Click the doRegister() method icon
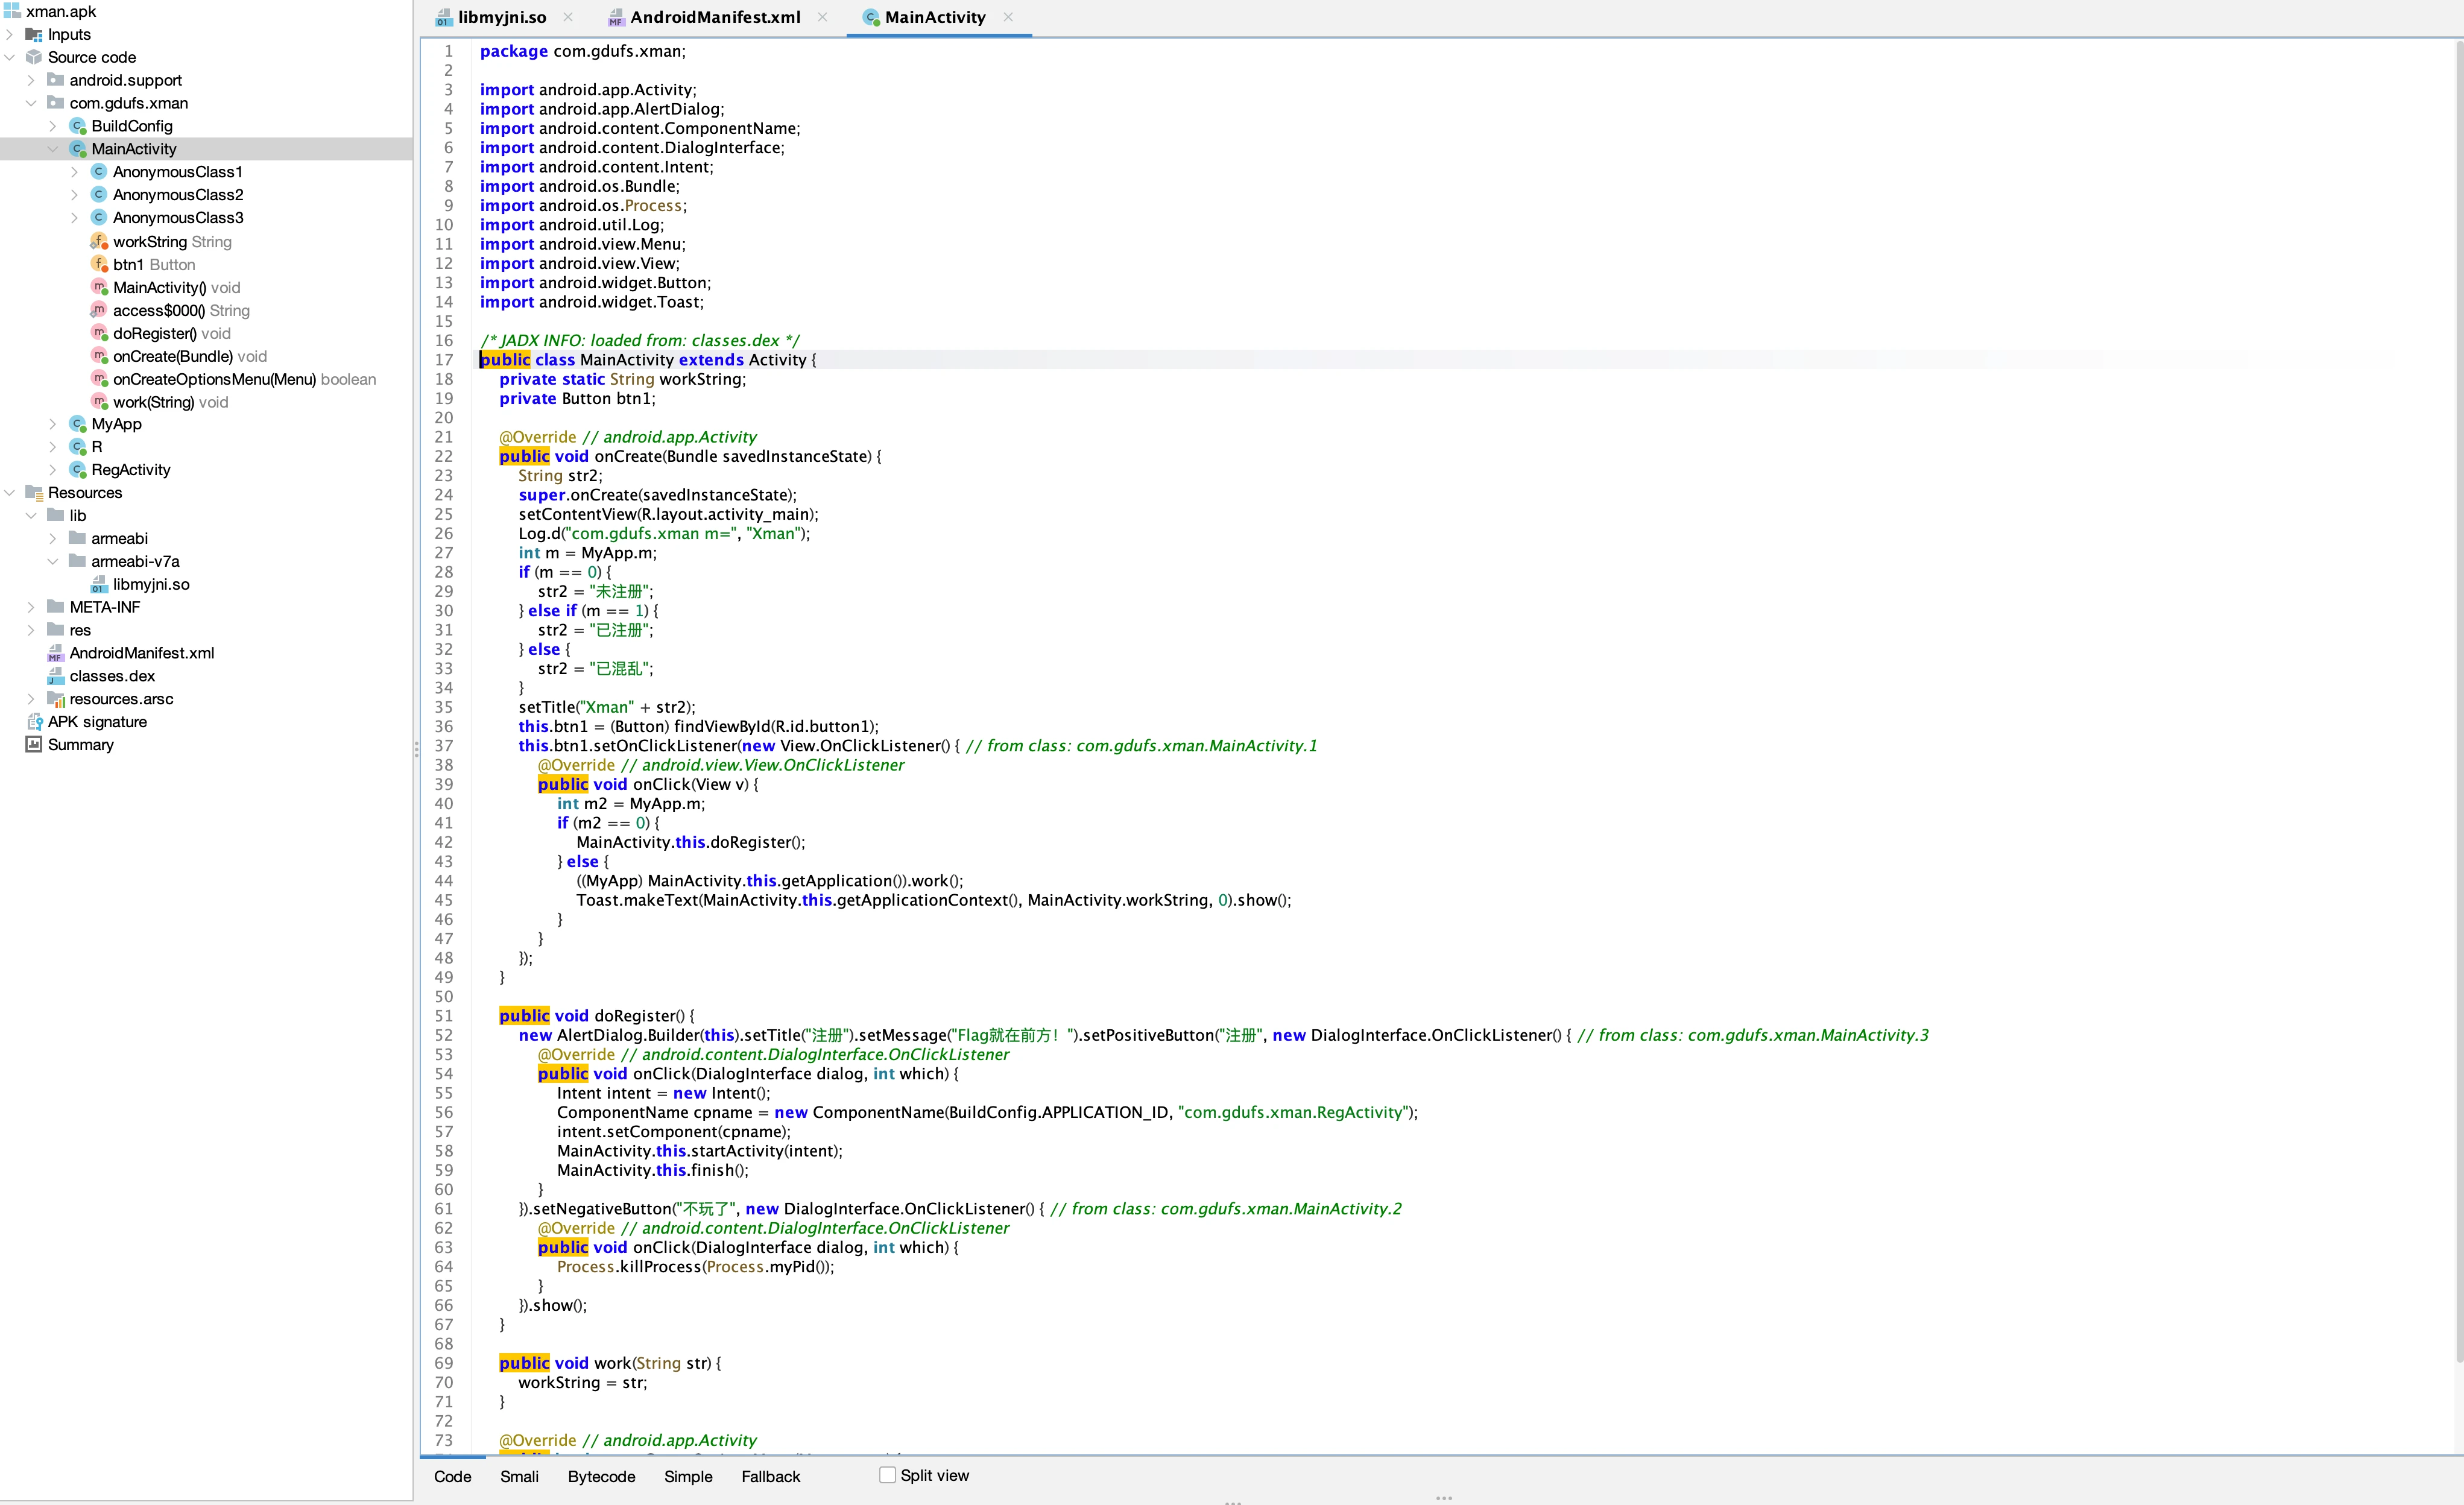This screenshot has width=2464, height=1505. point(99,333)
